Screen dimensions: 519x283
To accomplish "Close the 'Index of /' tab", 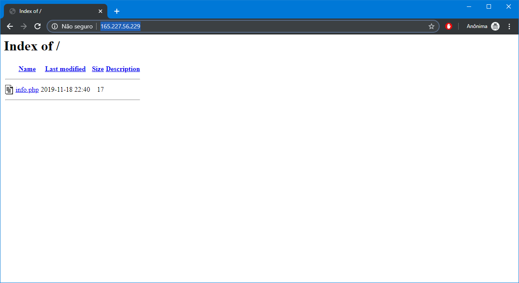I will click(x=100, y=11).
